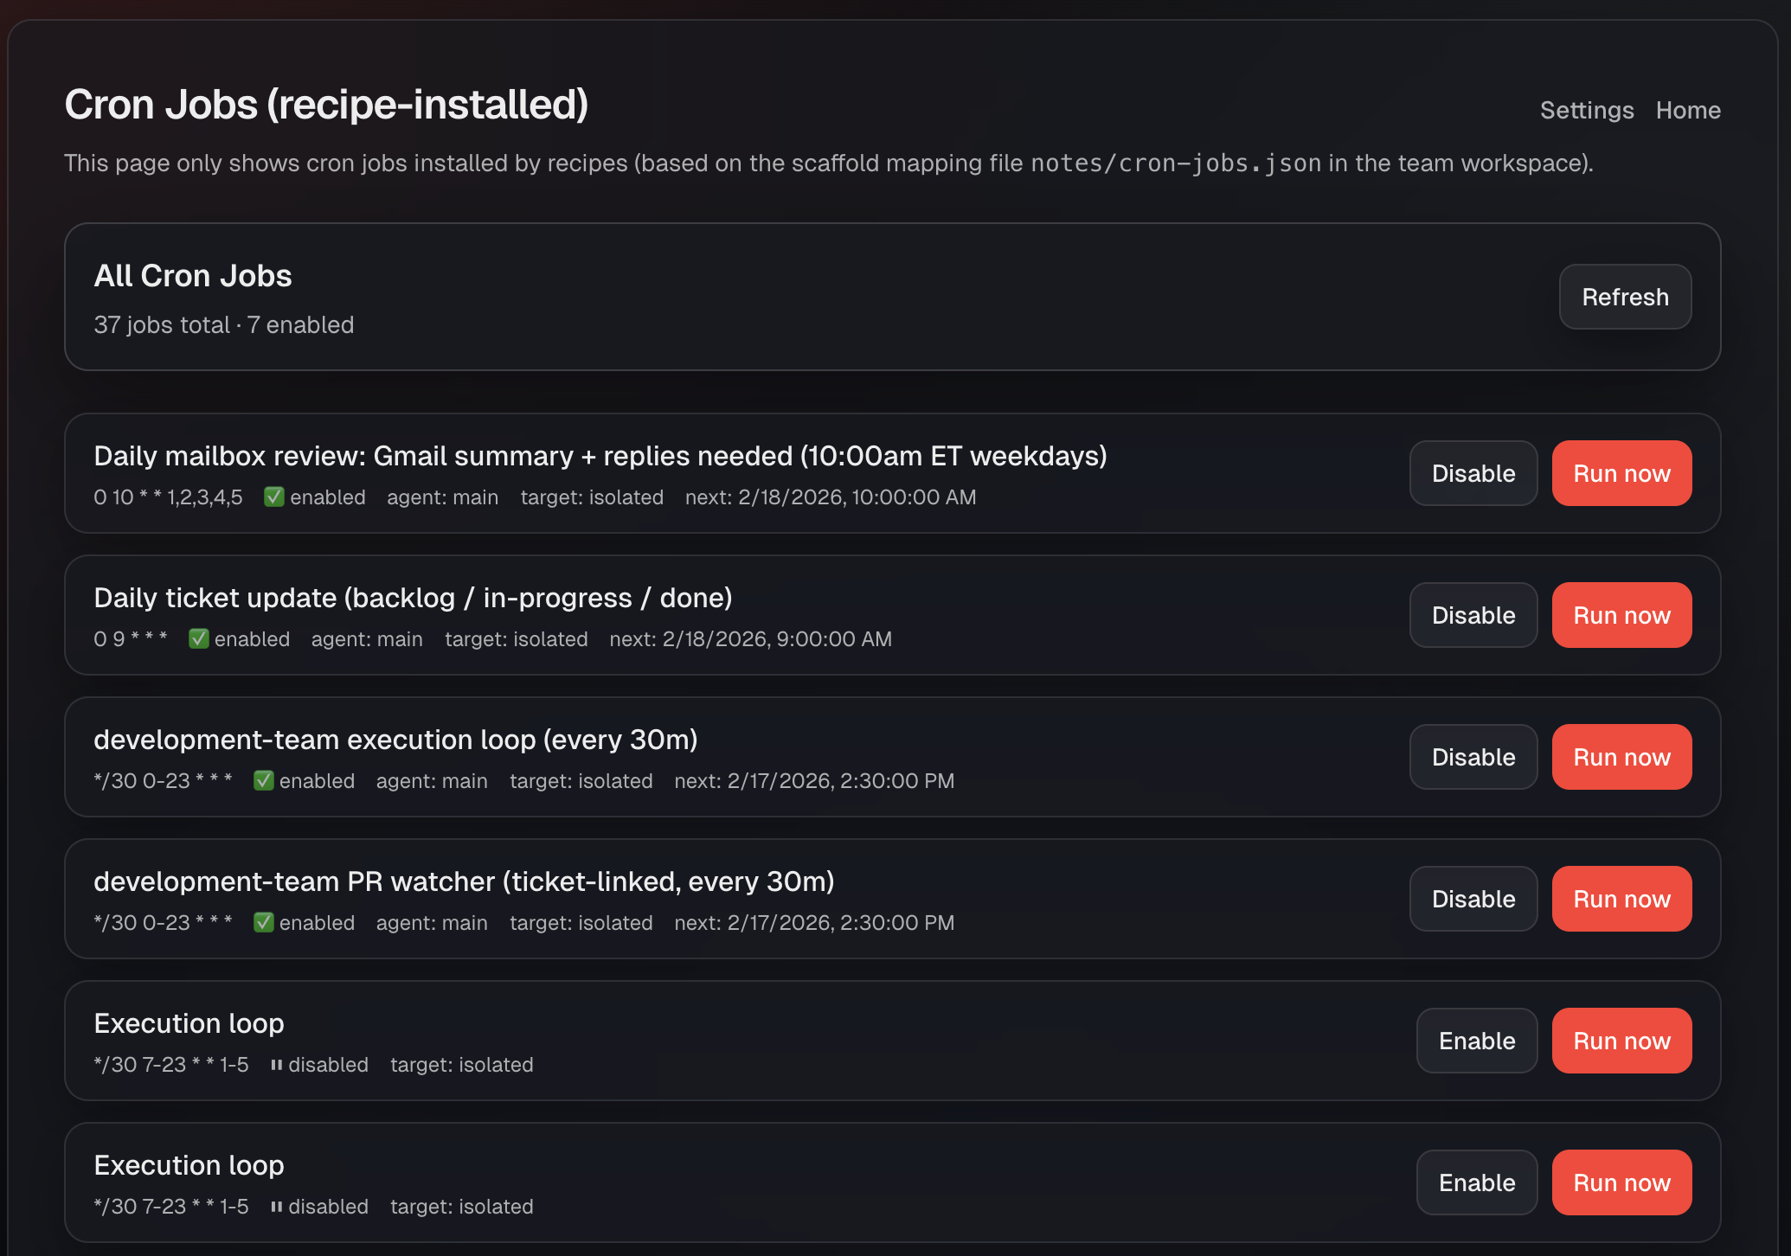1791x1256 pixels.
Task: Run the development-team execution loop now
Action: click(x=1621, y=757)
